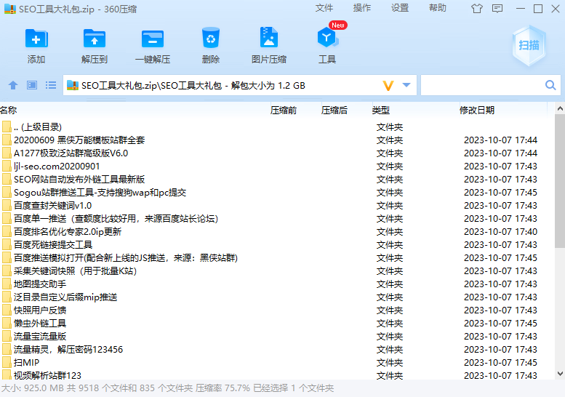The image size is (565, 397).
Task: Click the archive icon in the address bar
Action: [x=73, y=85]
